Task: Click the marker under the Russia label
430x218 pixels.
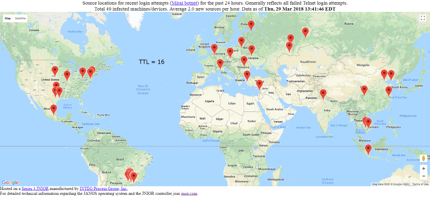Action: pyautogui.click(x=305, y=33)
